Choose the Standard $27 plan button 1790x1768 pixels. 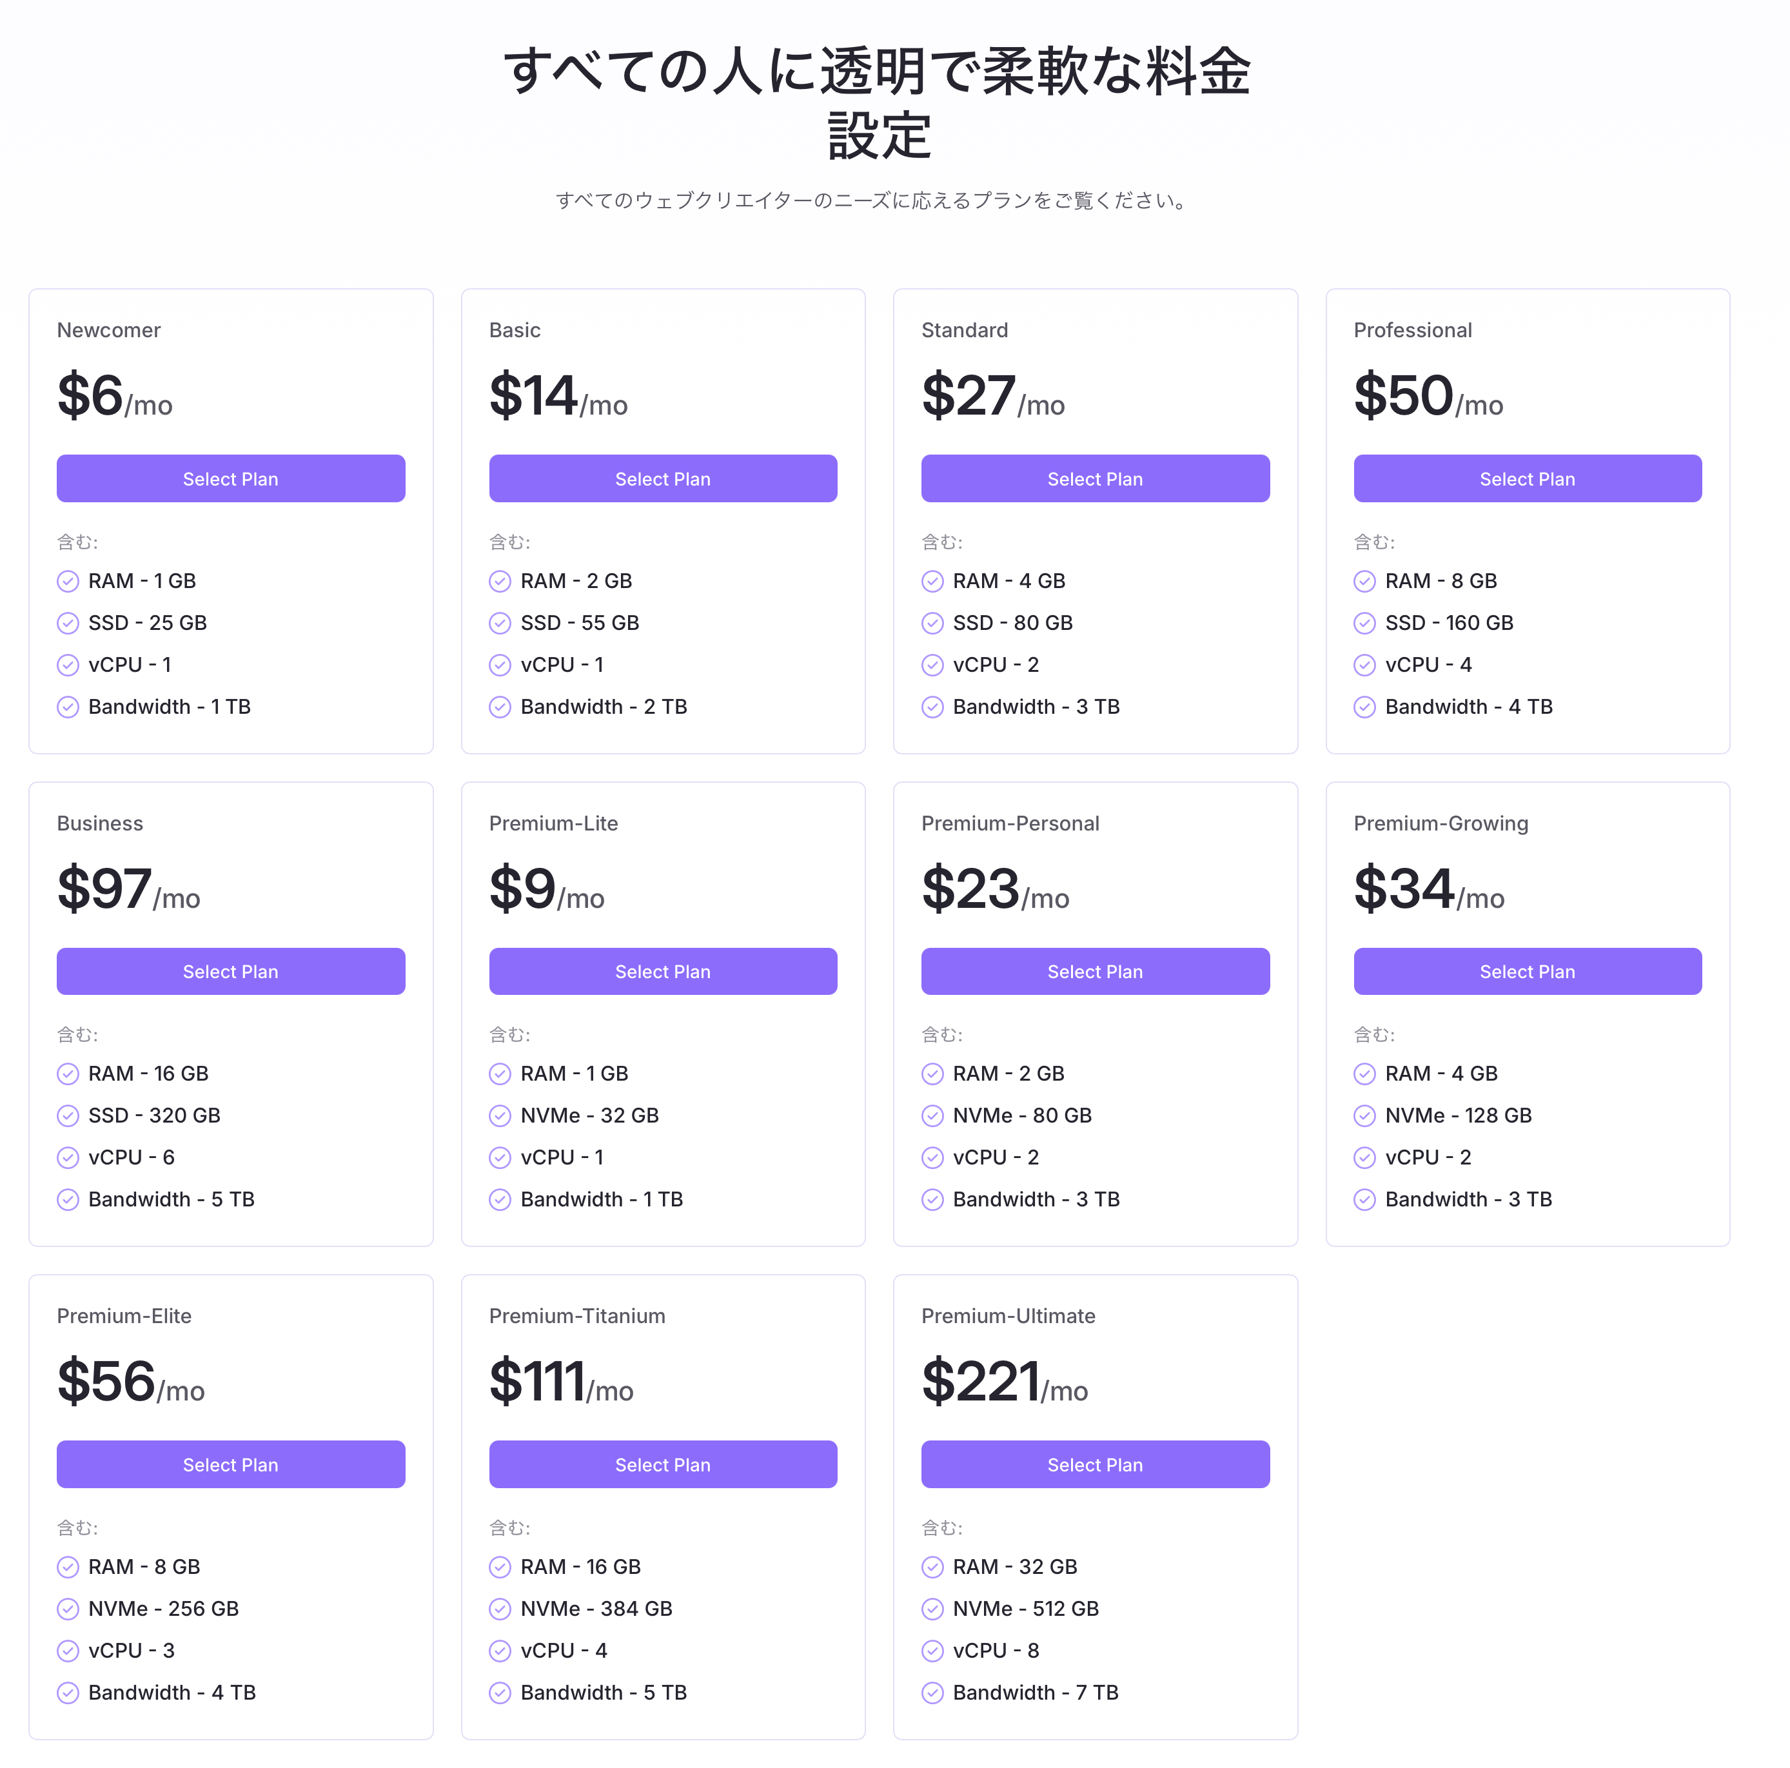point(1095,478)
